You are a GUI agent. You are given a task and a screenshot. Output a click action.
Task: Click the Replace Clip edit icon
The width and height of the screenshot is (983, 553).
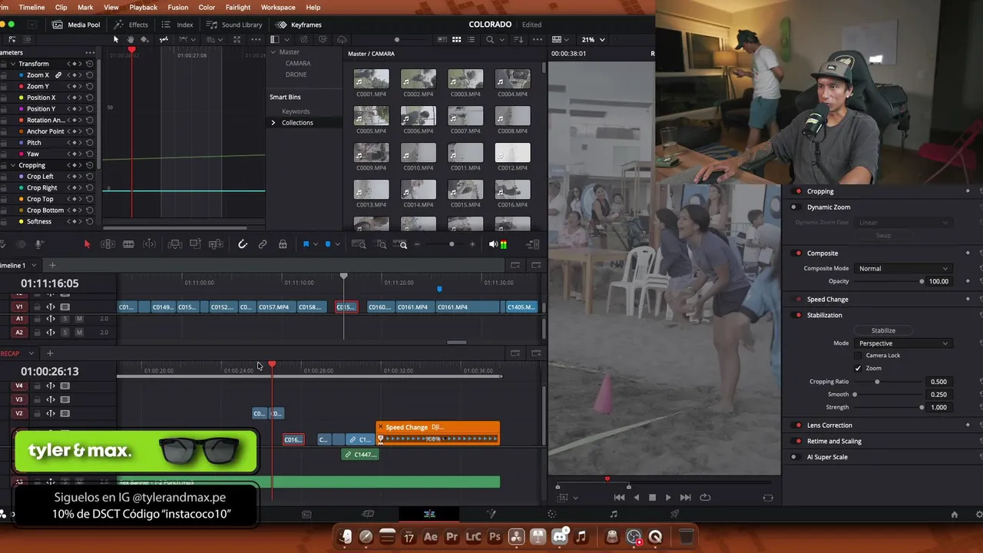(216, 244)
